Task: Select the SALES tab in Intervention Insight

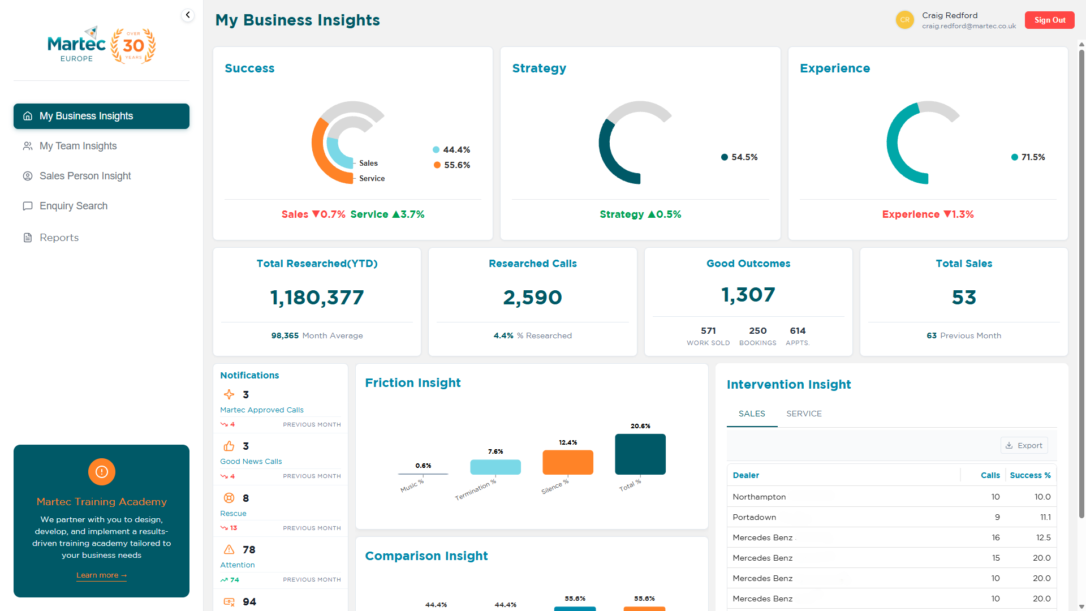Action: 752,414
